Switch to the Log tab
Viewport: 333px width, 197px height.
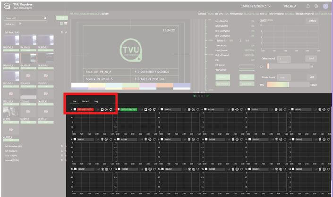tap(96, 101)
